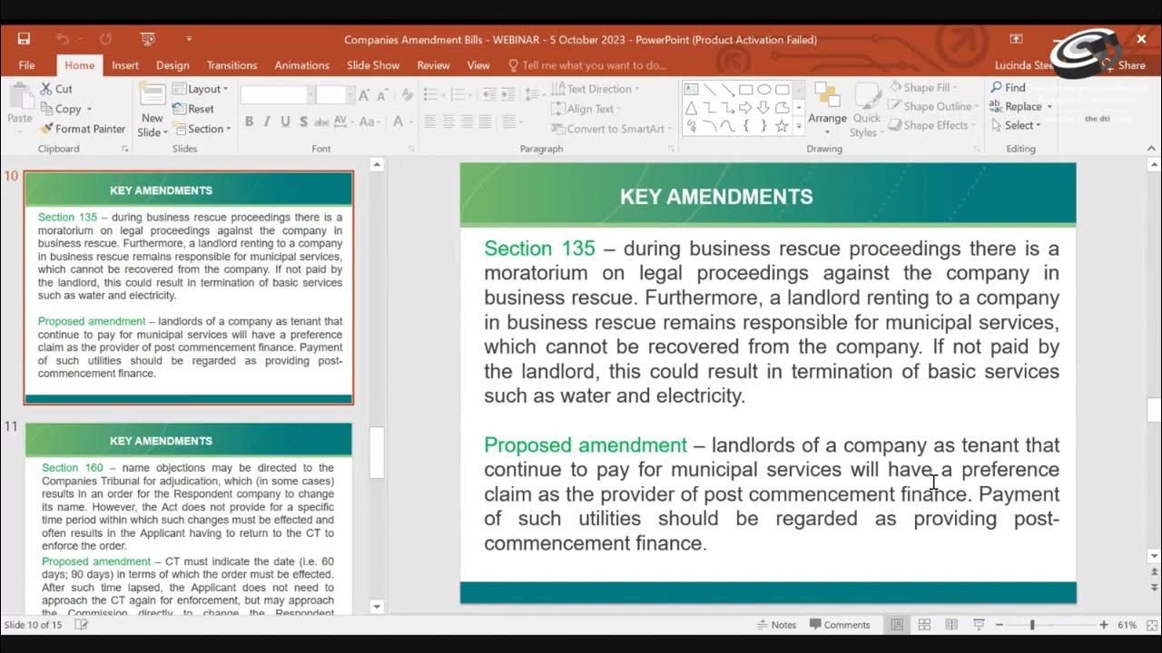Switch to the Insert tab
This screenshot has height=653, width=1162.
pyautogui.click(x=125, y=65)
